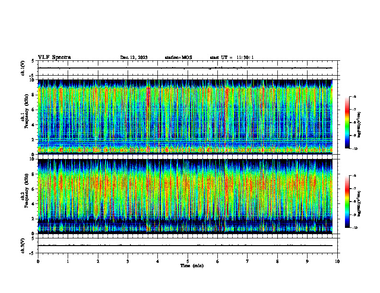Click the 'start UT = 11:30: 1' text

232,57
